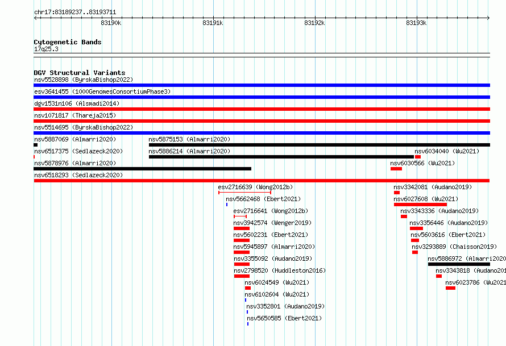Click the red bar under nsv3356446 (Audano2019)

pos(417,228)
